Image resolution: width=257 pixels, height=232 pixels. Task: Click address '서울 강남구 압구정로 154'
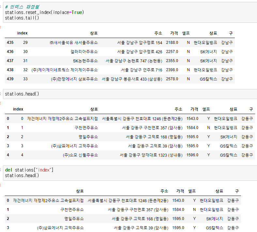(x=140, y=43)
